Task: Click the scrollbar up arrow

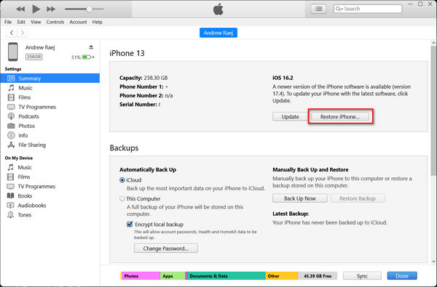Action: [x=433, y=43]
